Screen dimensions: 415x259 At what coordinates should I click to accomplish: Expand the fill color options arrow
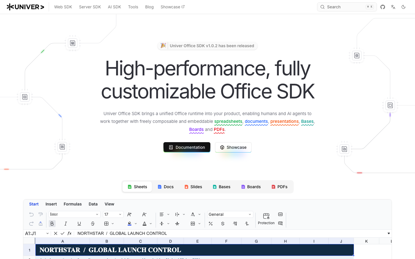pyautogui.click(x=136, y=224)
